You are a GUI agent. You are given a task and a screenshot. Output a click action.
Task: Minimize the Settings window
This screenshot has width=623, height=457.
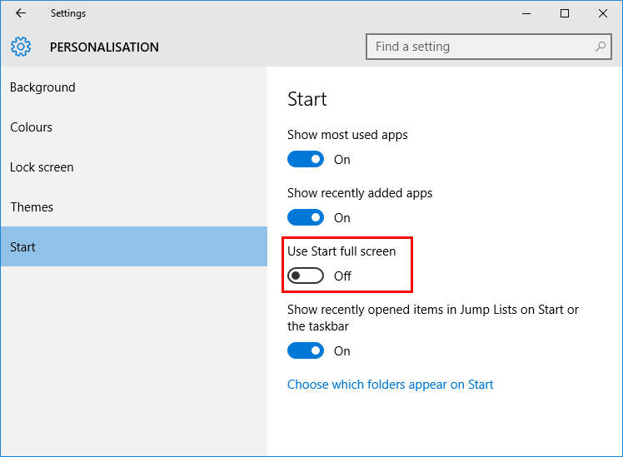(526, 13)
